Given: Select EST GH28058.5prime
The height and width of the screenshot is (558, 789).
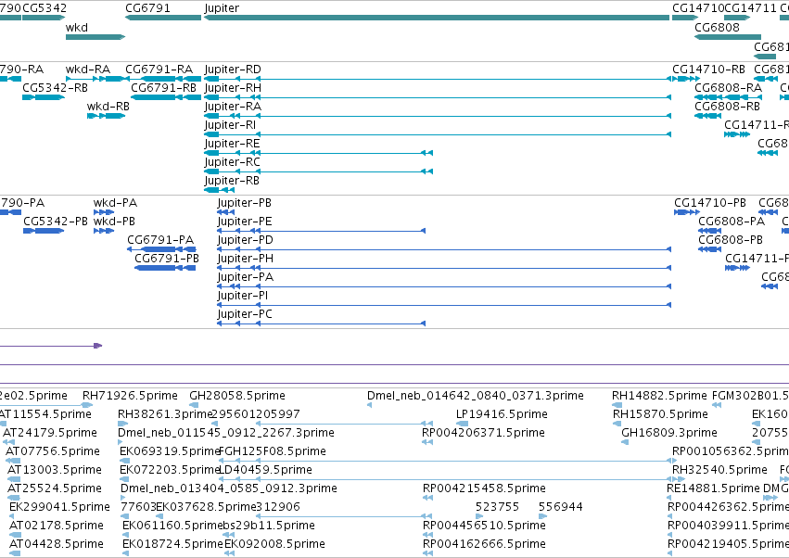Looking at the screenshot, I should (194, 405).
